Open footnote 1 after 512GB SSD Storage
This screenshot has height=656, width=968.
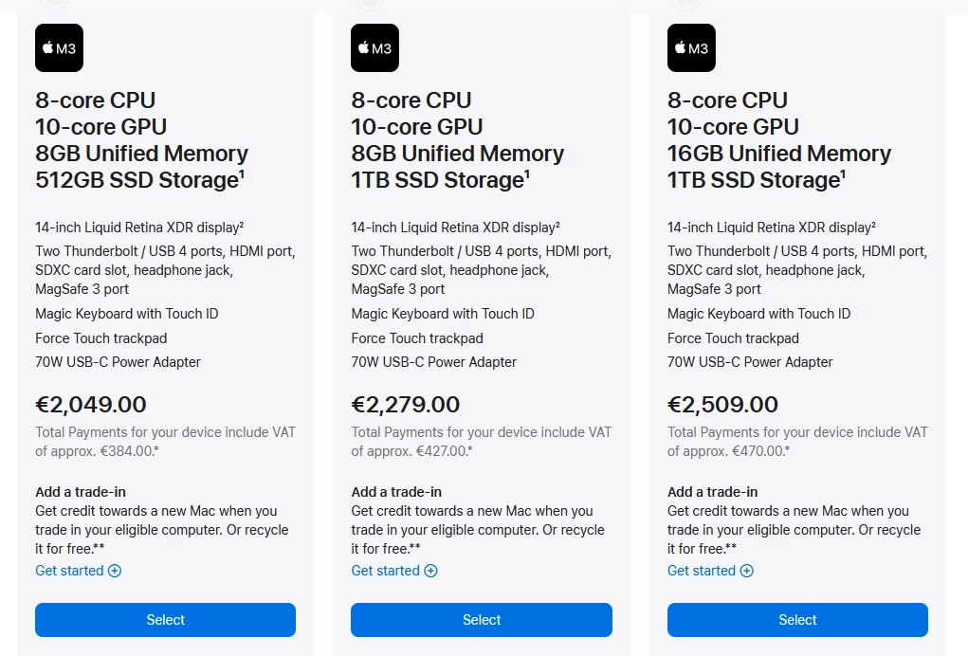(x=242, y=174)
